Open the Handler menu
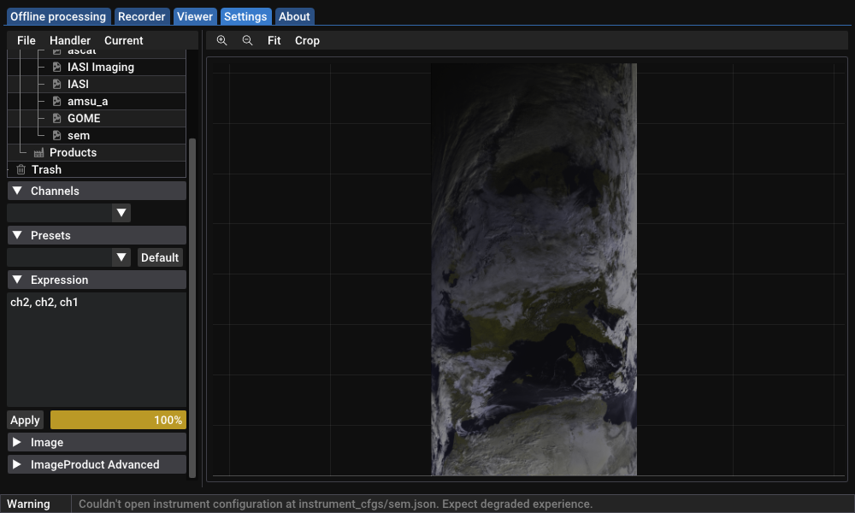This screenshot has height=513, width=855. point(70,40)
